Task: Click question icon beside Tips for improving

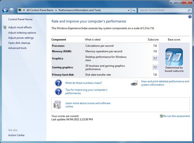Action: (58, 92)
